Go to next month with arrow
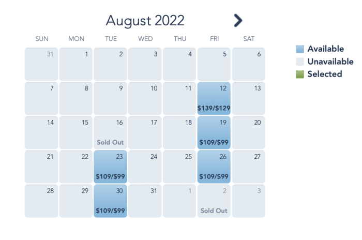 coord(238,21)
